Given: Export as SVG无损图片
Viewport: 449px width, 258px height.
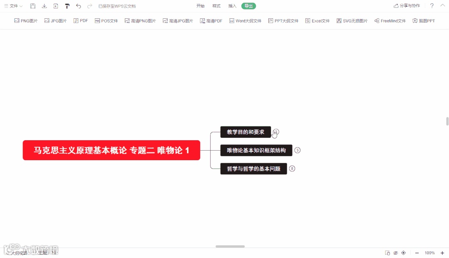Looking at the screenshot, I should pyautogui.click(x=352, y=21).
